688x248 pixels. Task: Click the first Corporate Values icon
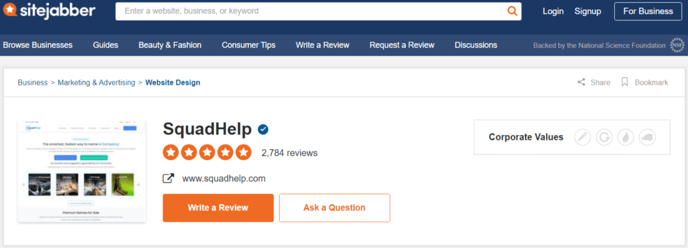[x=583, y=137]
